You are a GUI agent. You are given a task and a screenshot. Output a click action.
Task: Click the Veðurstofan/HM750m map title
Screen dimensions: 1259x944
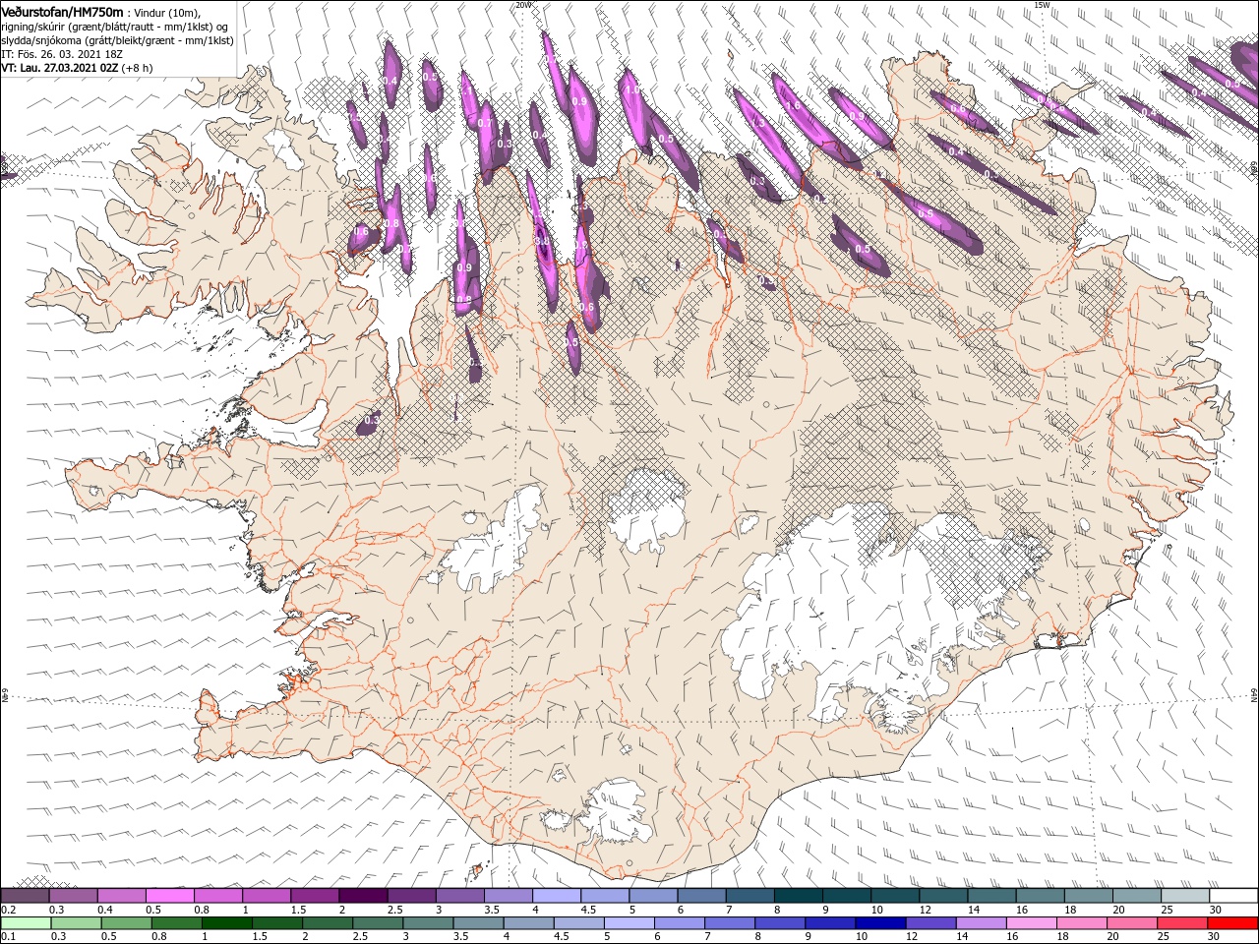tap(62, 12)
